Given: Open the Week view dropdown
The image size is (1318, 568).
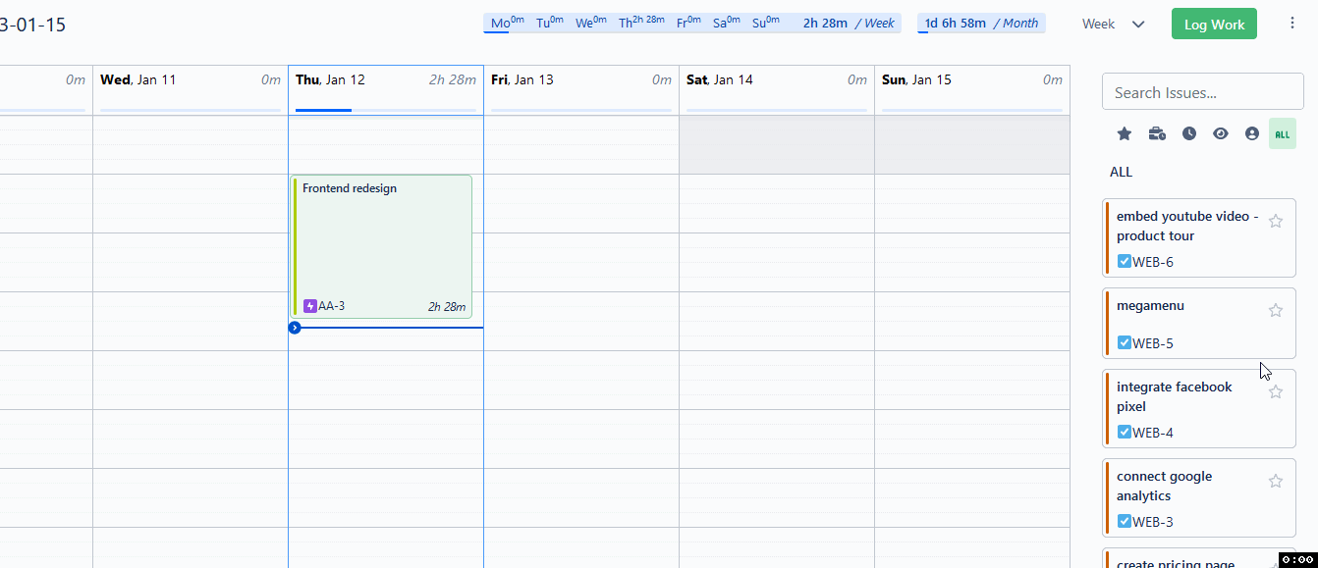Looking at the screenshot, I should [1114, 25].
